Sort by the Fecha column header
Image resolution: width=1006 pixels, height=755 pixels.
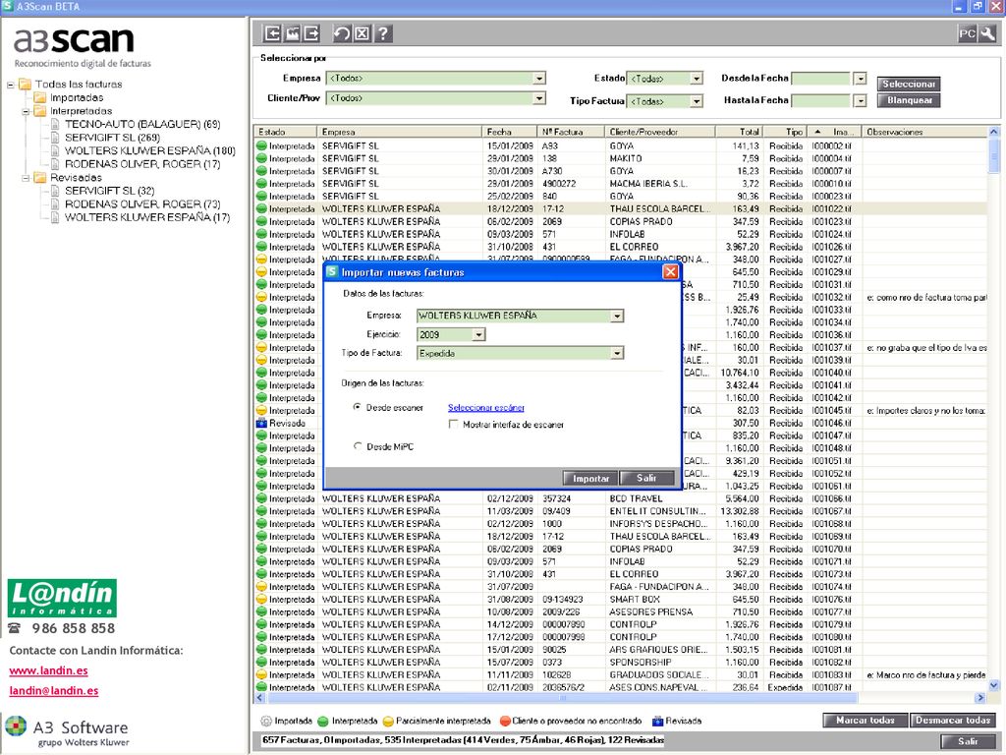click(x=509, y=132)
